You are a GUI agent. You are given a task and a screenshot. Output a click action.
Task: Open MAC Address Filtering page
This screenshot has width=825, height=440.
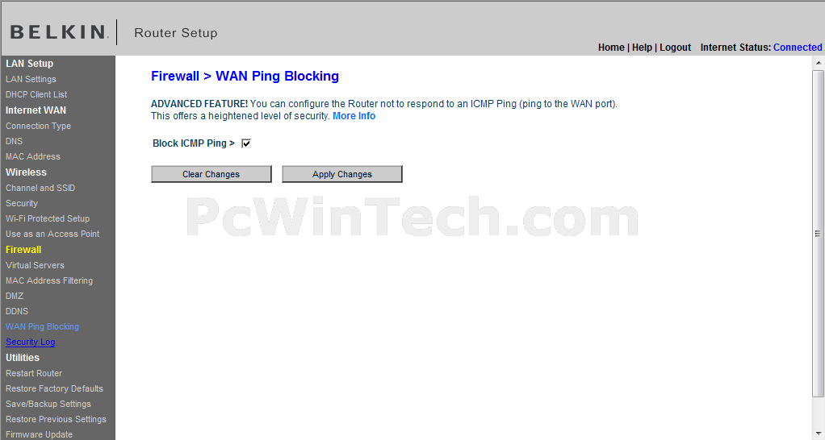coord(49,280)
